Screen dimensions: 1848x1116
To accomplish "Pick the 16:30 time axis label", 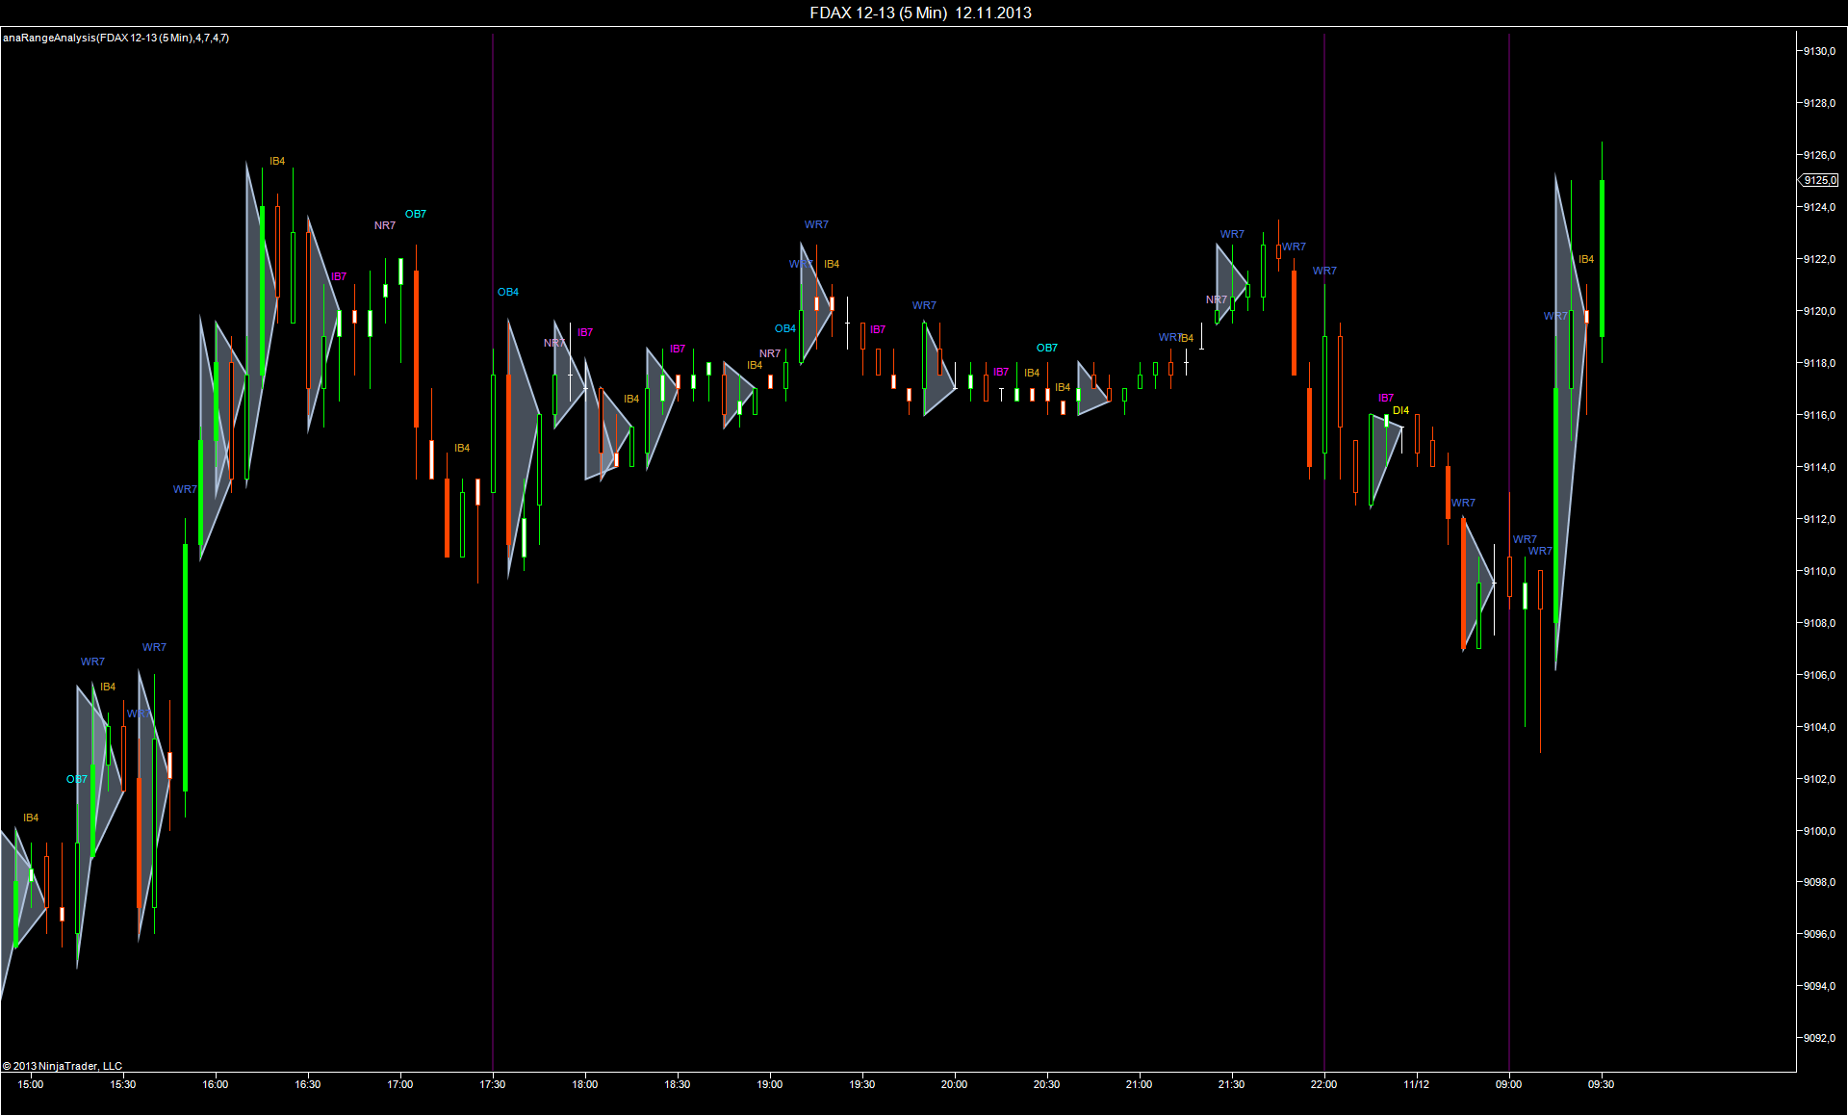I will pyautogui.click(x=308, y=1084).
